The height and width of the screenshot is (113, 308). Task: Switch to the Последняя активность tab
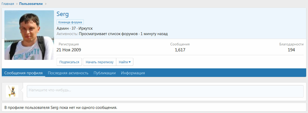point(68,73)
